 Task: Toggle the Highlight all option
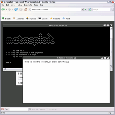tap(51, 109)
